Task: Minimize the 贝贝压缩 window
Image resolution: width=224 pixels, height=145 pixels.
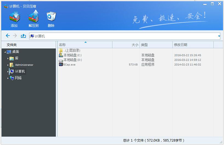Action: (x=205, y=4)
